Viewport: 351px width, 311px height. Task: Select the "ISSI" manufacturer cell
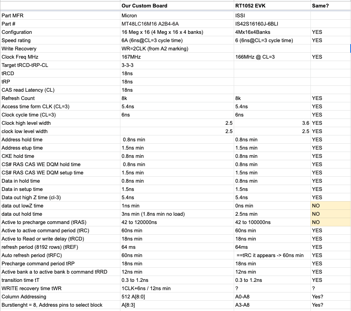point(240,16)
